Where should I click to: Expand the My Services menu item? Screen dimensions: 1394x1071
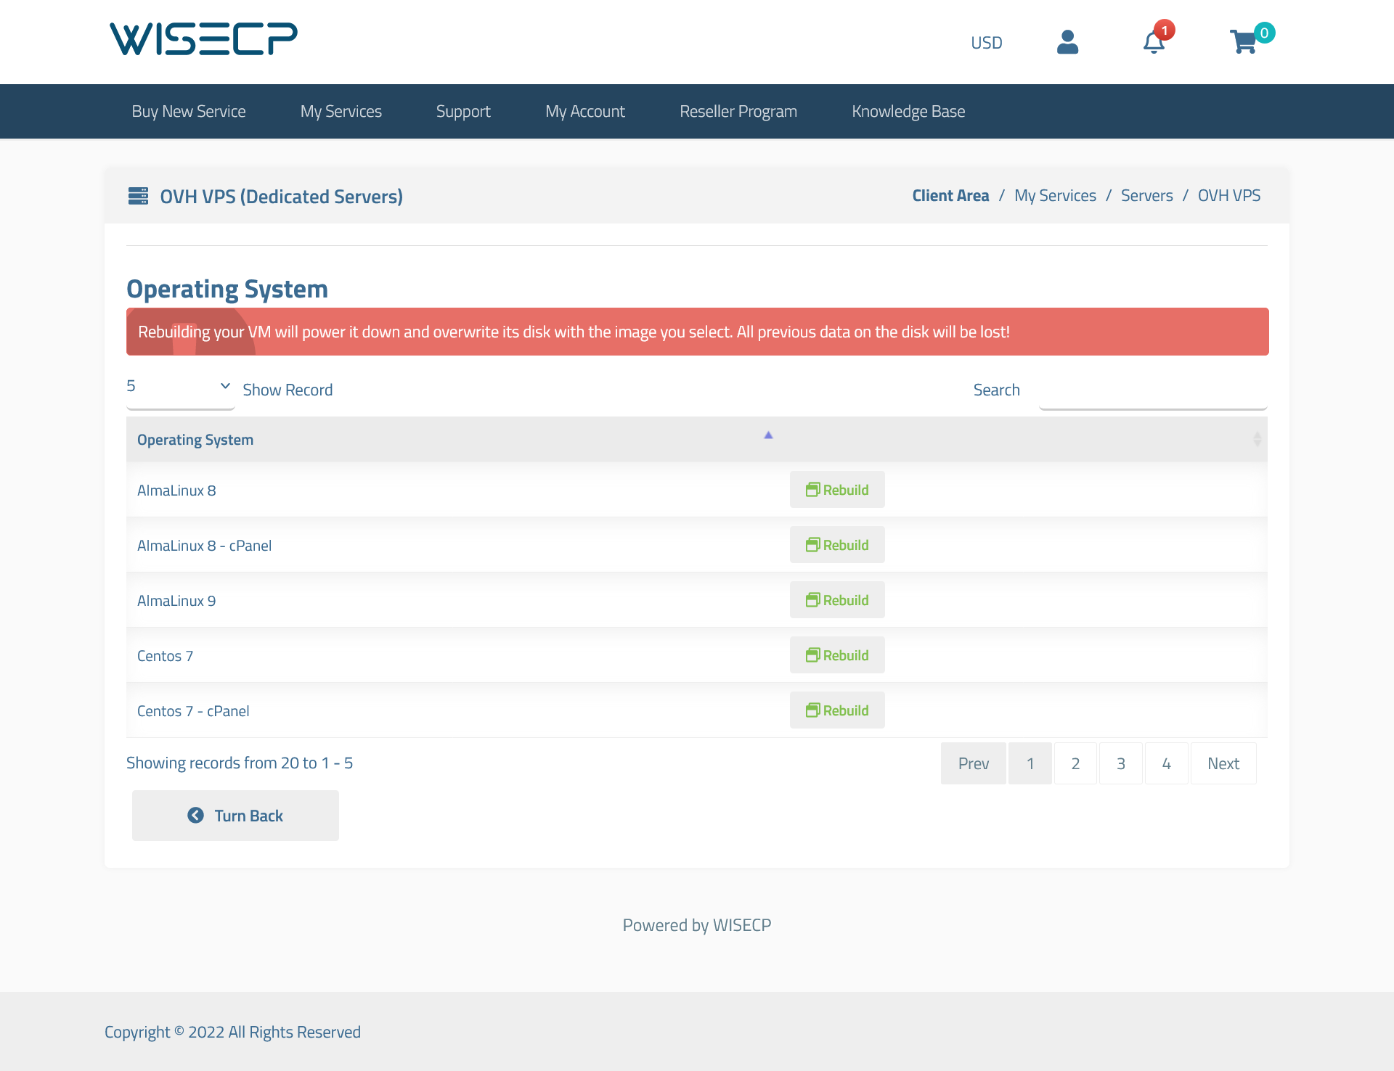(341, 110)
